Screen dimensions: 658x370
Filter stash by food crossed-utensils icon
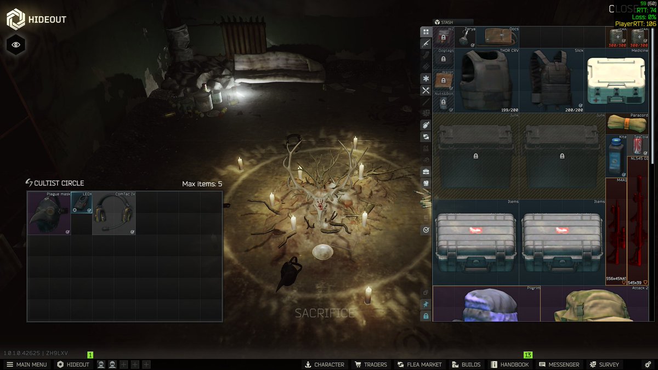[426, 90]
